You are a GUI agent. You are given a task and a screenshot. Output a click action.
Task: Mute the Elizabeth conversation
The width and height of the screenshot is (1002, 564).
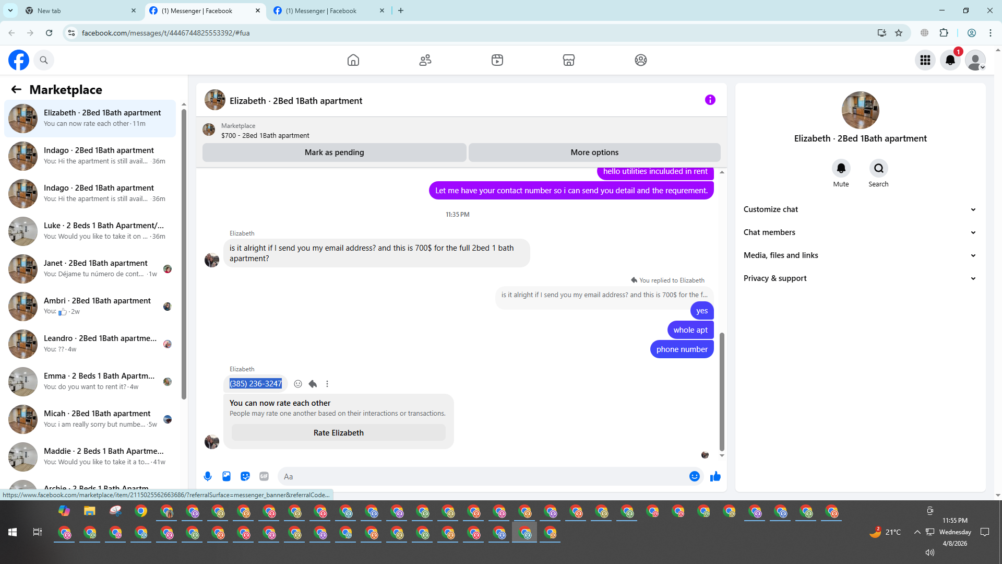coord(841,169)
